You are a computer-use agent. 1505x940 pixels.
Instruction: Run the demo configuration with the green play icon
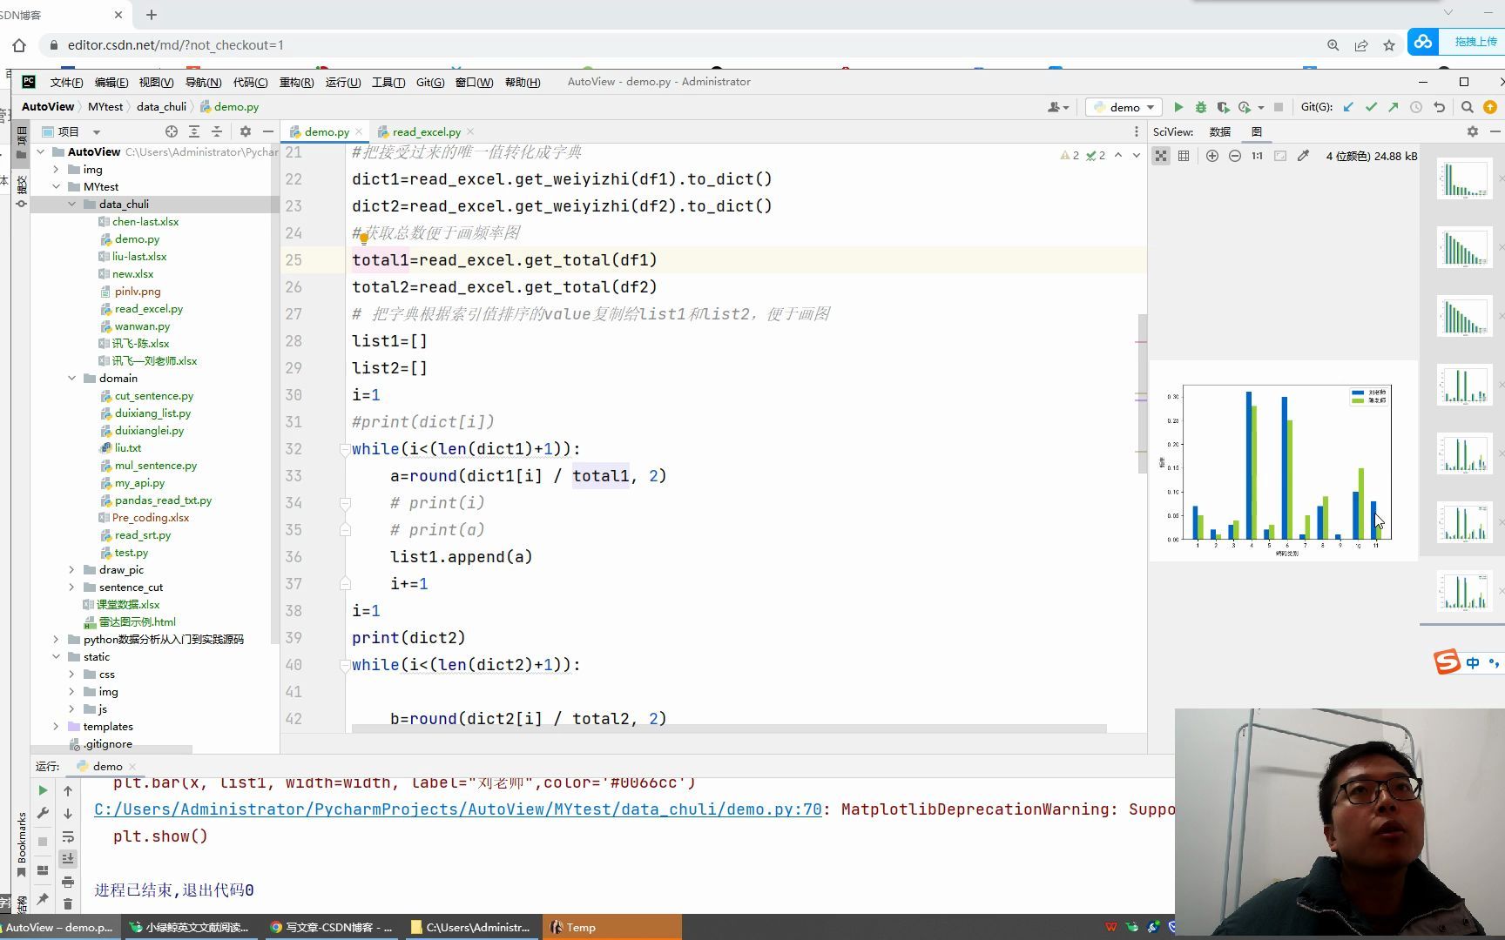(1178, 106)
